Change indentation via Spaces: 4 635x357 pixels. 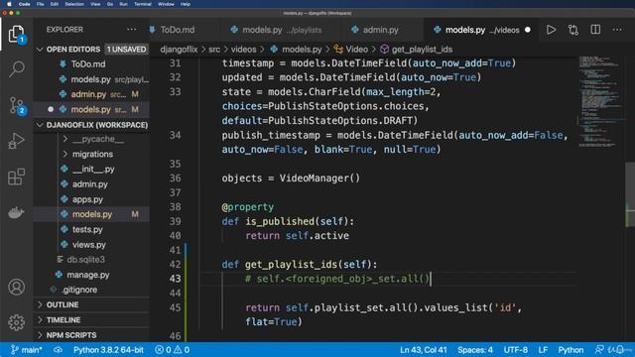click(x=475, y=350)
